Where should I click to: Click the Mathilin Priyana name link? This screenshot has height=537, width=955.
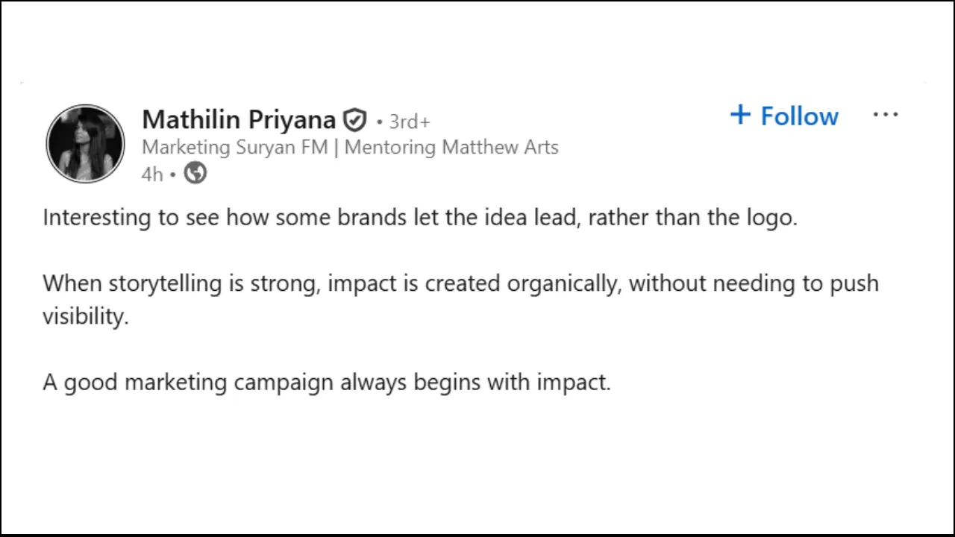(x=239, y=120)
